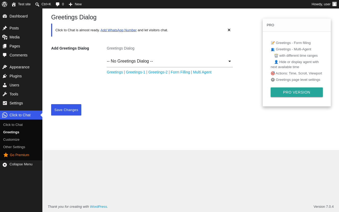Open the Howdy, user account menu
The height and width of the screenshot is (212, 339).
(x=324, y=4)
